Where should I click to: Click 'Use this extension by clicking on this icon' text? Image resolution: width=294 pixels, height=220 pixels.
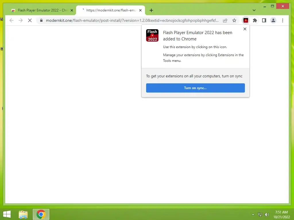[x=195, y=47]
